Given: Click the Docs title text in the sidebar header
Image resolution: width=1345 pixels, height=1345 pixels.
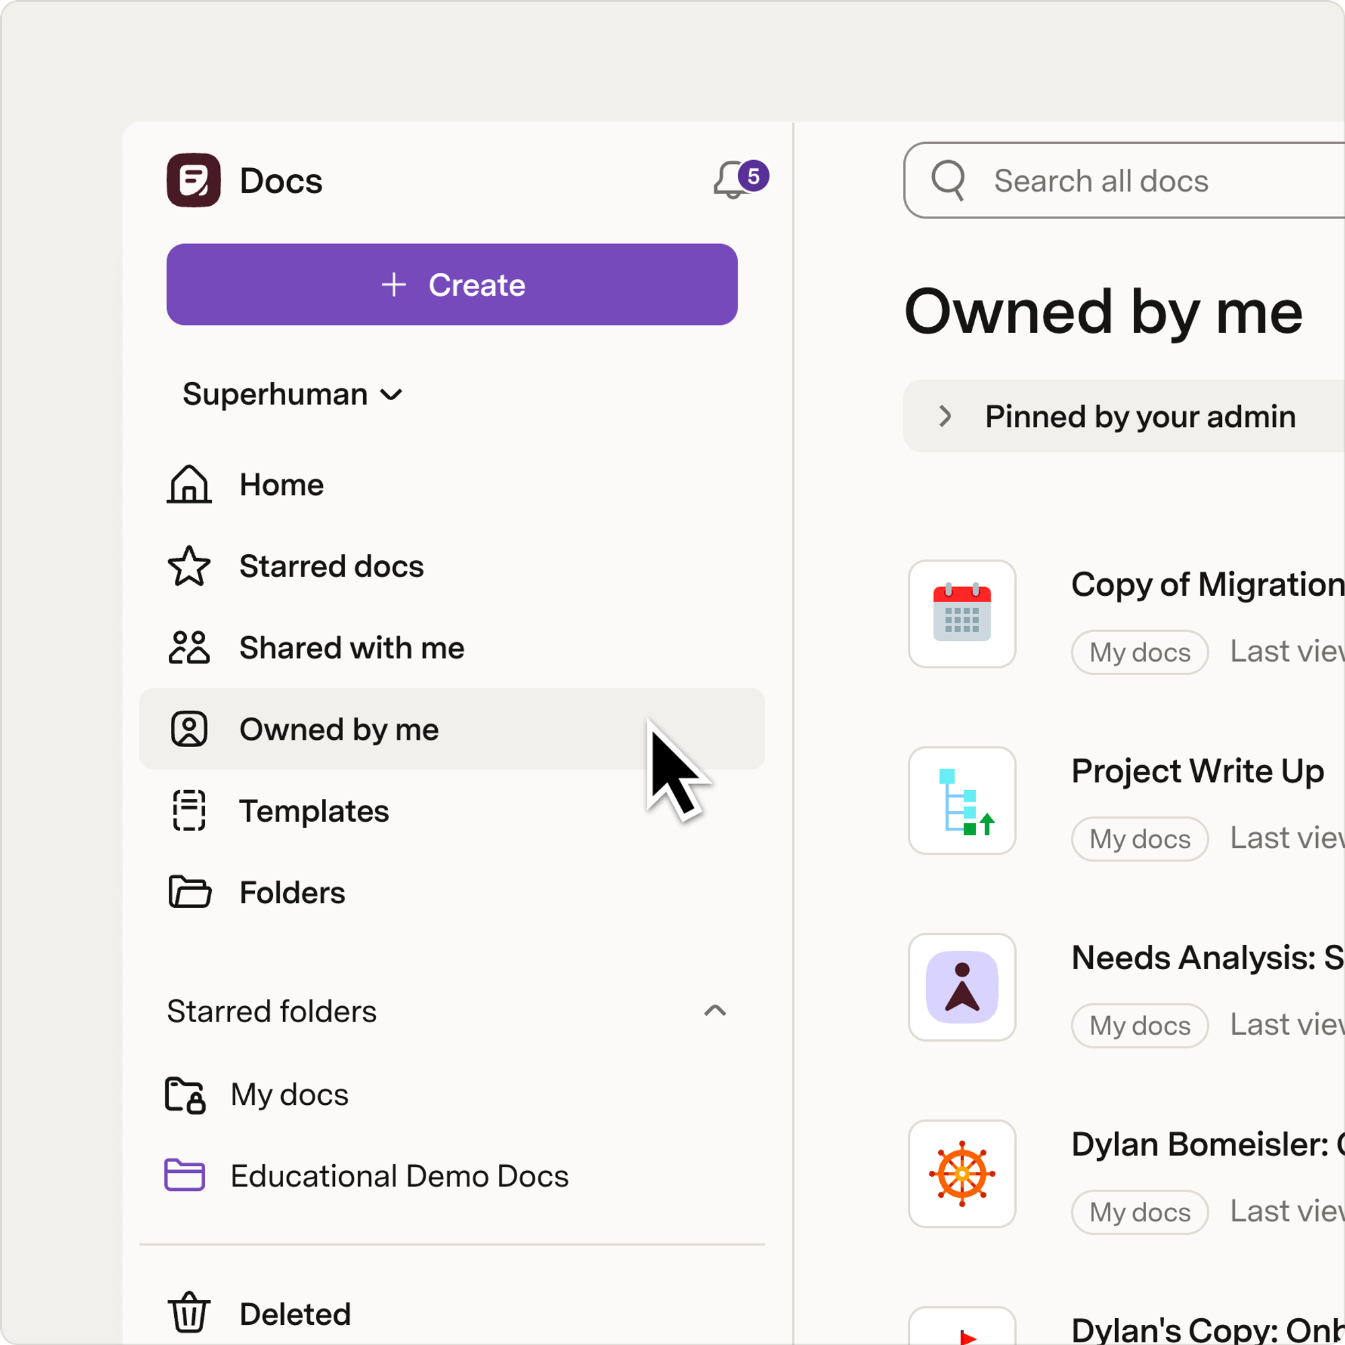Looking at the screenshot, I should (x=281, y=181).
